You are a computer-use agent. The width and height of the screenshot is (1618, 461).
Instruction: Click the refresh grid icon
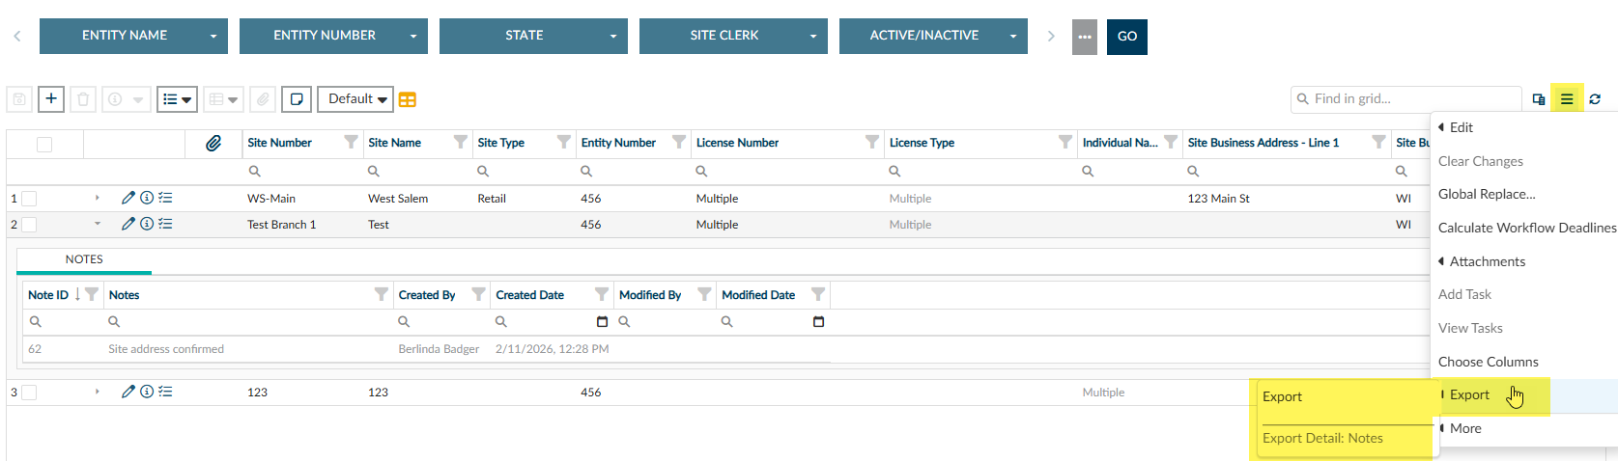1595,99
